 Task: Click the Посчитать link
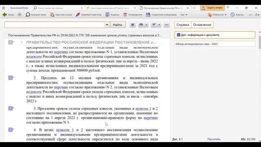tap(214, 139)
